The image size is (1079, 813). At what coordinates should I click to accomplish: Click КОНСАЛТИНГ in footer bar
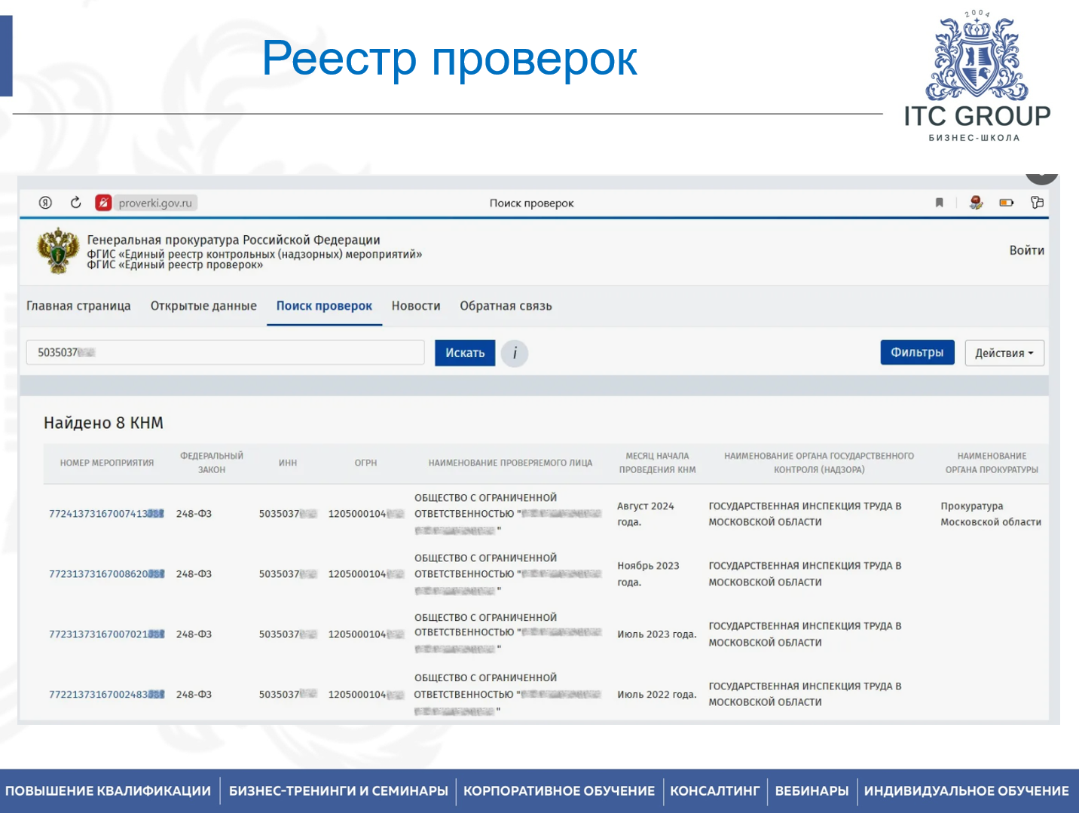pos(715,791)
